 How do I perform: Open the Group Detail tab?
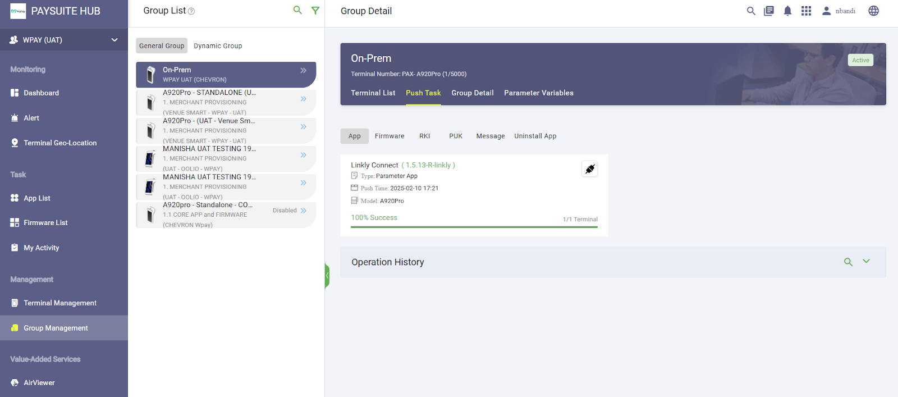(473, 93)
